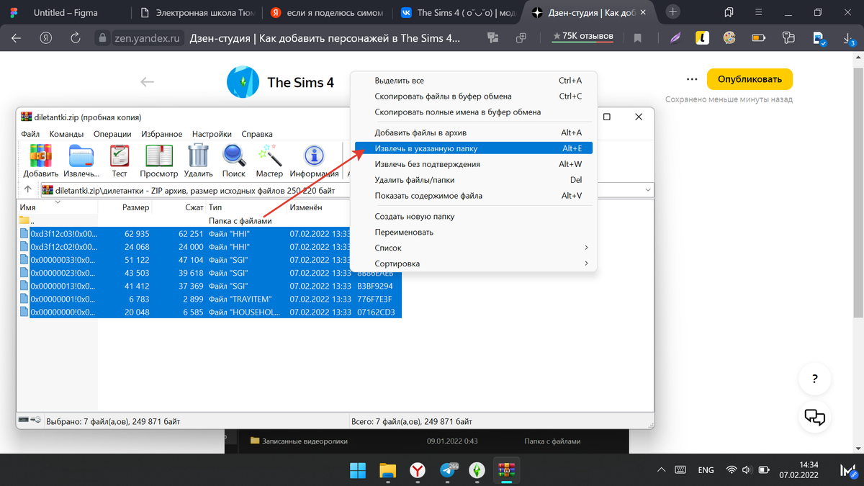The height and width of the screenshot is (486, 864).
Task: Click the editor back arrow beside The Sims 4
Action: click(x=148, y=82)
